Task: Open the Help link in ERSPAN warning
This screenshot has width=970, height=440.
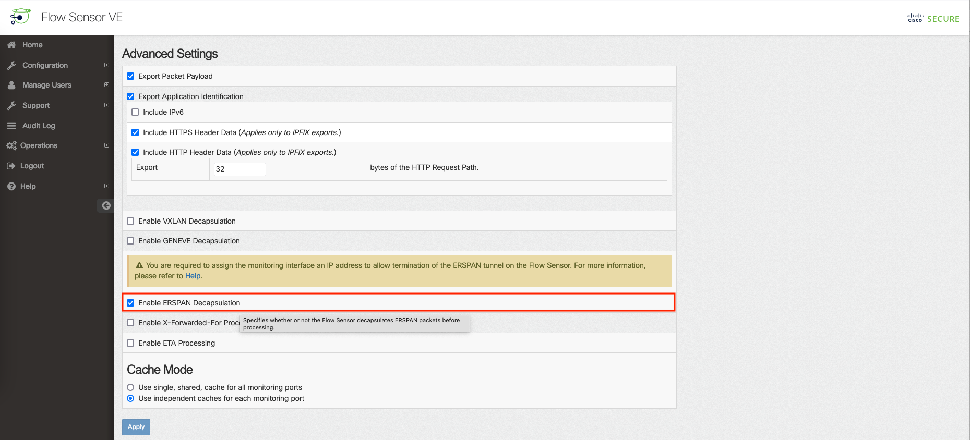Action: [x=193, y=276]
